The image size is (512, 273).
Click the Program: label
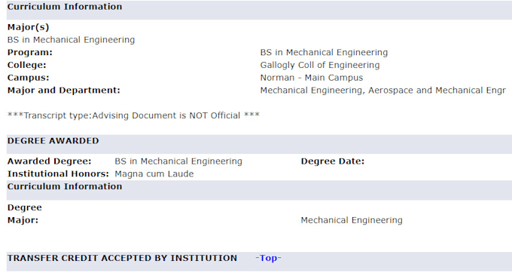pyautogui.click(x=29, y=52)
